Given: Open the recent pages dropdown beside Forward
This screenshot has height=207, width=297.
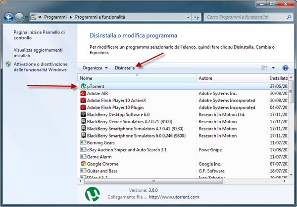Looking at the screenshot, I should [x=27, y=18].
